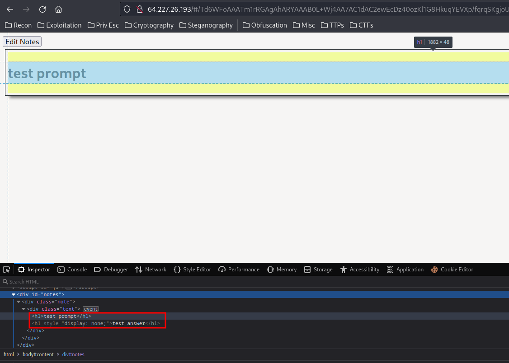Open the Recon bookmarks folder

click(x=19, y=25)
